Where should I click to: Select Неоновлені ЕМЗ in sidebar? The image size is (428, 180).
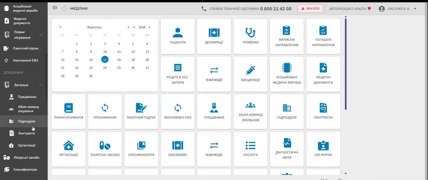click(x=23, y=60)
